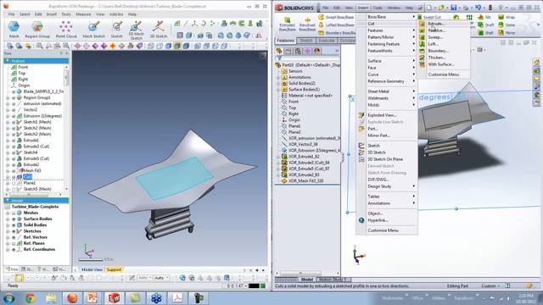Screen dimensions: 543x305
Task: Open the FeatureManager design tree tab icon
Action: [x=279, y=51]
